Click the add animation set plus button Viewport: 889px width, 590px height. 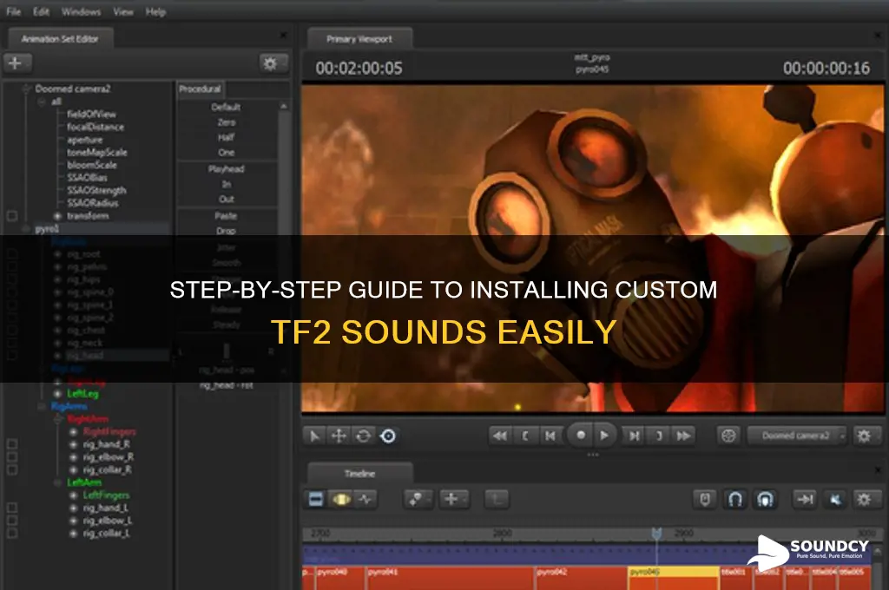16,63
